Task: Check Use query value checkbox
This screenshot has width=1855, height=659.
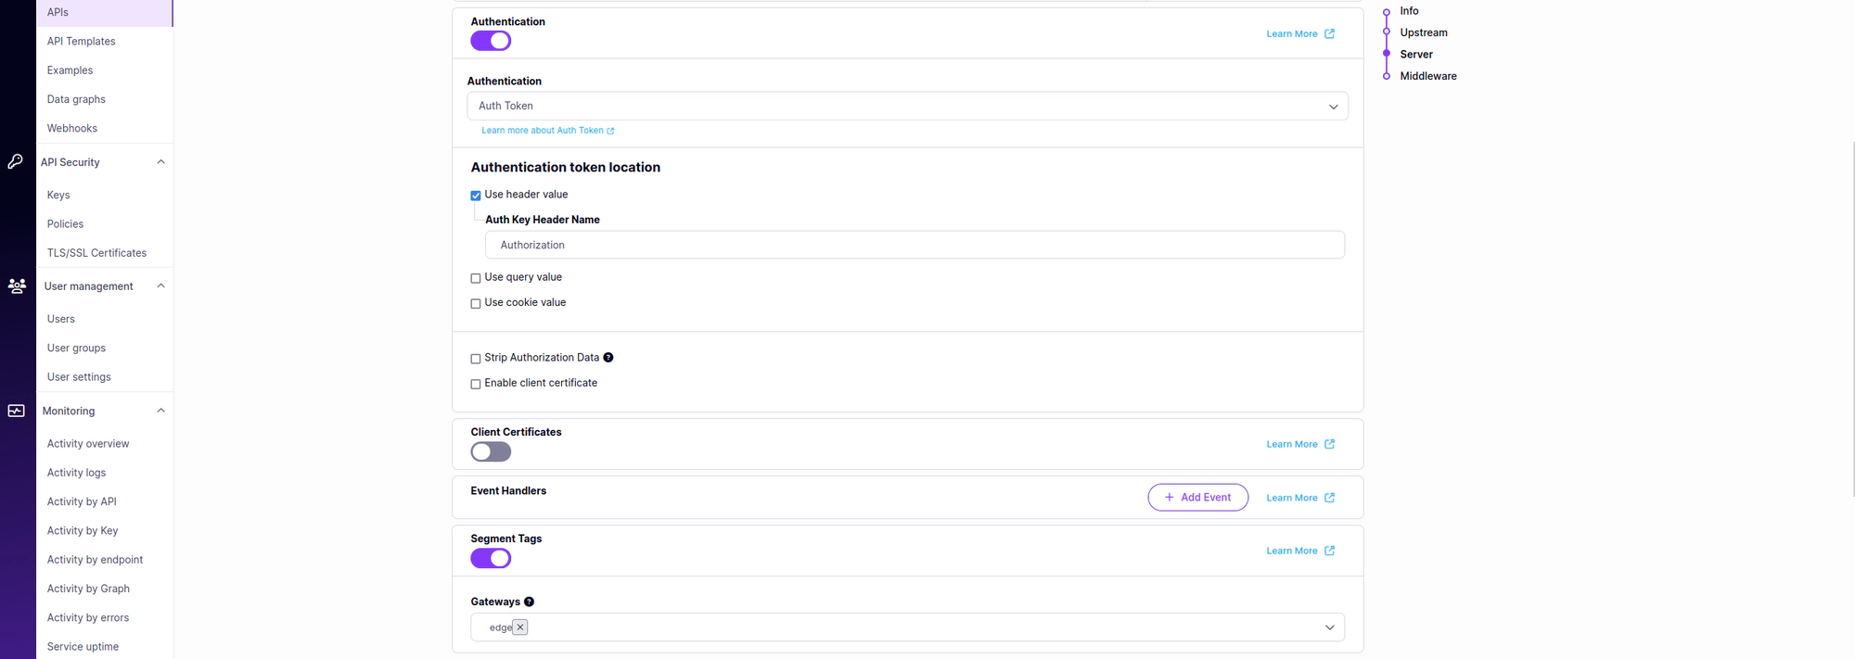Action: pyautogui.click(x=476, y=278)
